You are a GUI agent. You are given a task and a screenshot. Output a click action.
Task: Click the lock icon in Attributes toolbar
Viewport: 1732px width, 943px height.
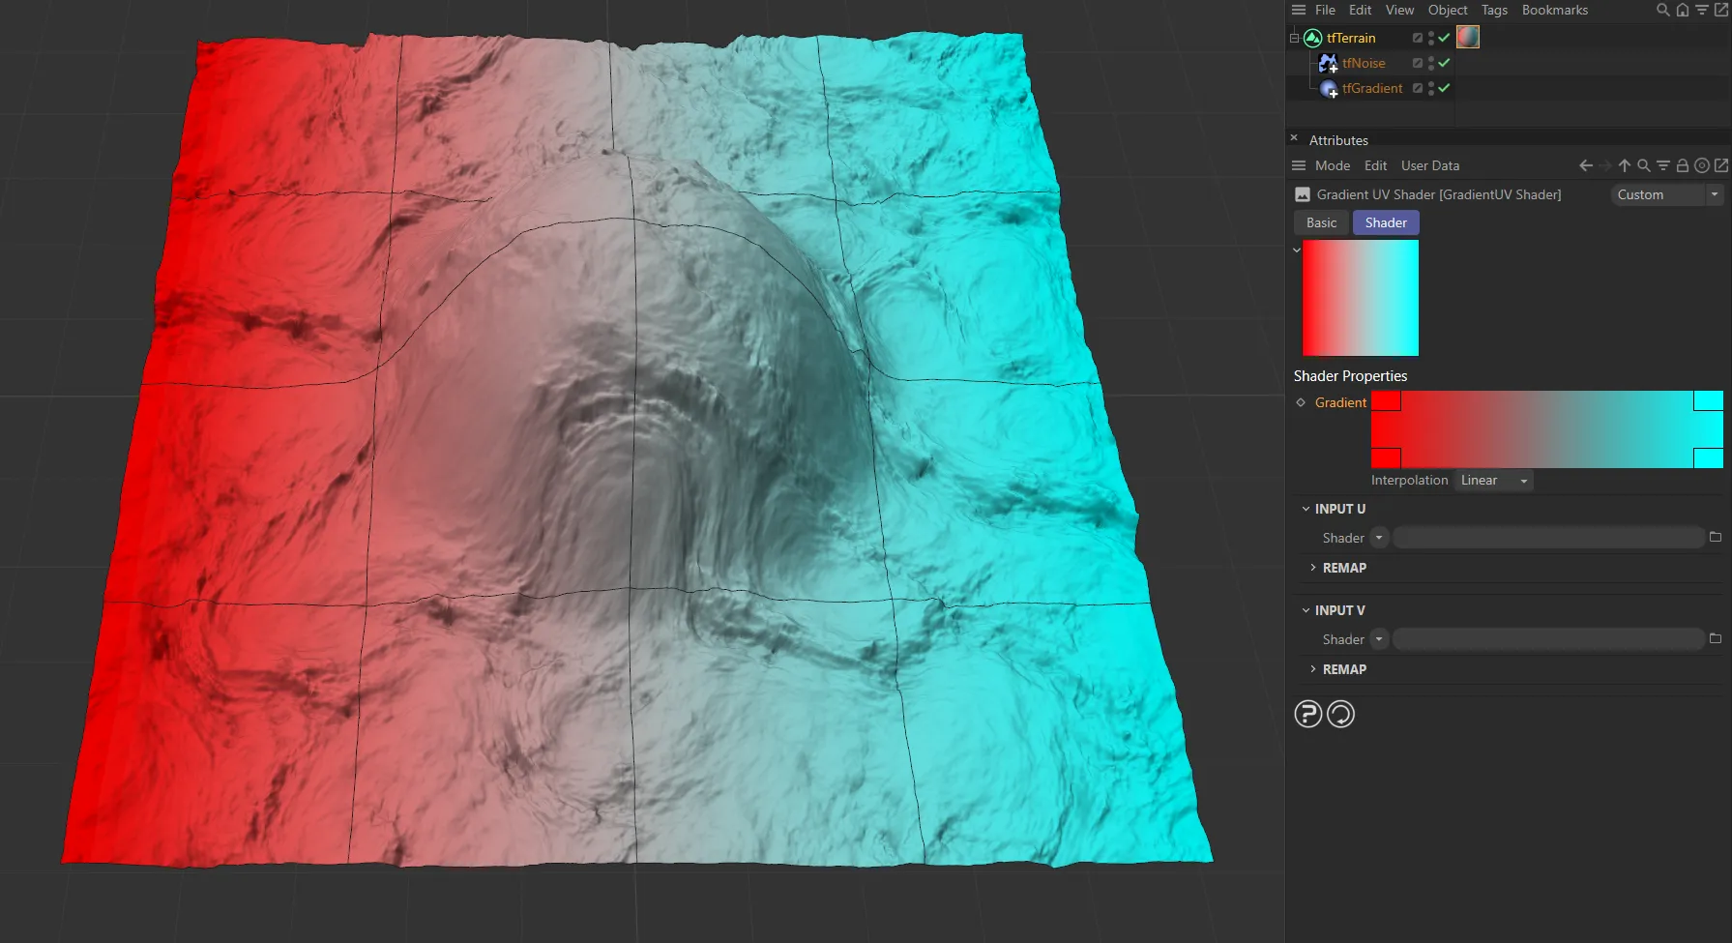point(1682,165)
